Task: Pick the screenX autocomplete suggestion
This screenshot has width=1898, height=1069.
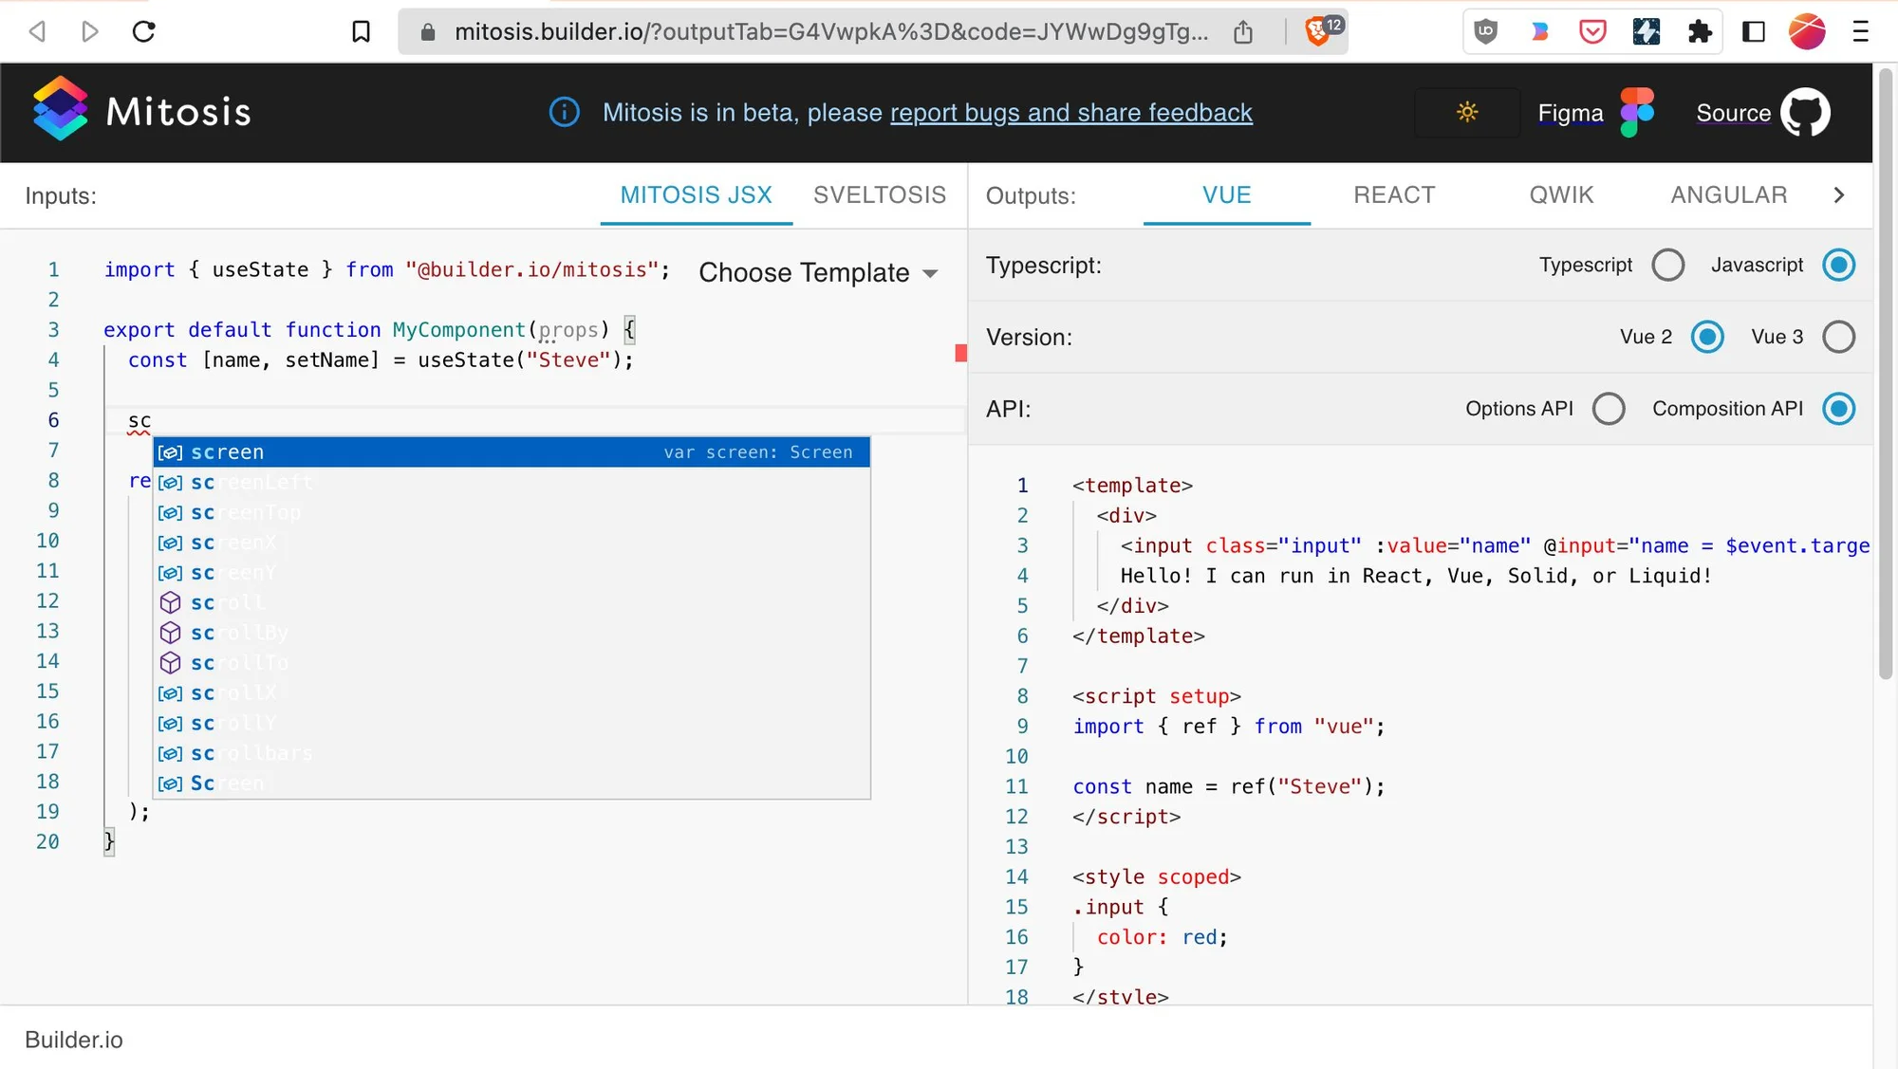Action: 512,543
